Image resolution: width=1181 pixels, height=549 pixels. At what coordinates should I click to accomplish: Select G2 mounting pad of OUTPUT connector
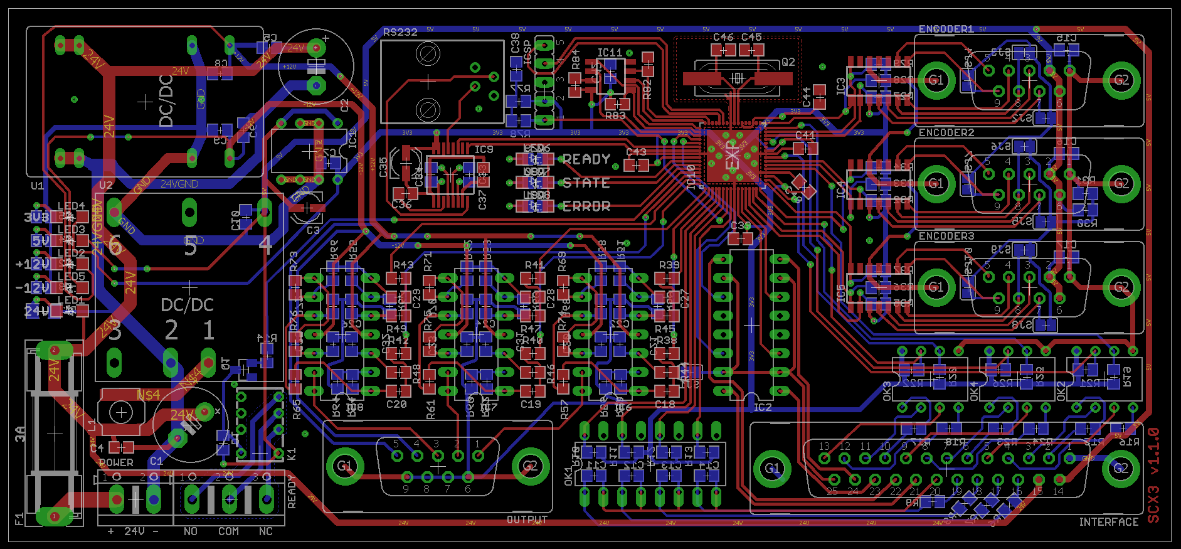pos(531,466)
